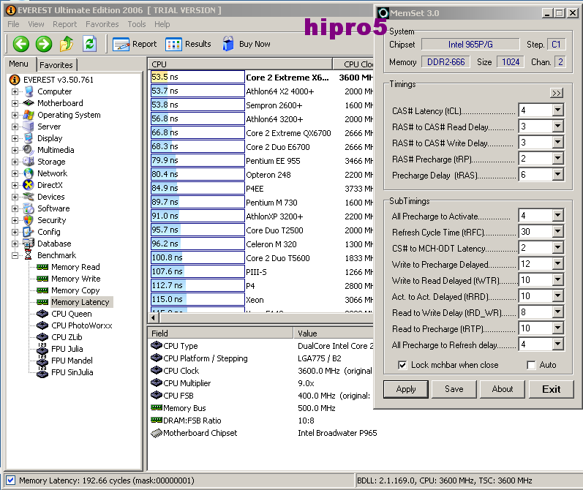Select the Database tree icon
The width and height of the screenshot is (583, 490).
pyautogui.click(x=29, y=244)
